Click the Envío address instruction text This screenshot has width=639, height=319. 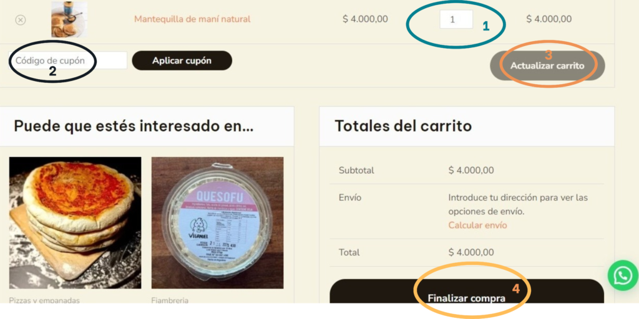click(518, 204)
